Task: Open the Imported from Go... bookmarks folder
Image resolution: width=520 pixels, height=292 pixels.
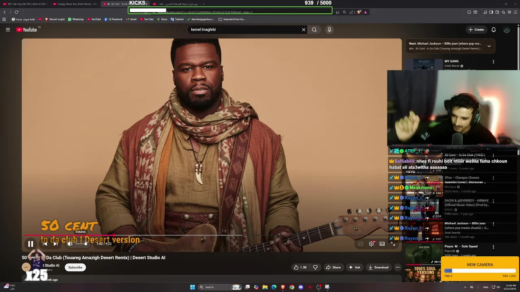Action: [x=232, y=19]
